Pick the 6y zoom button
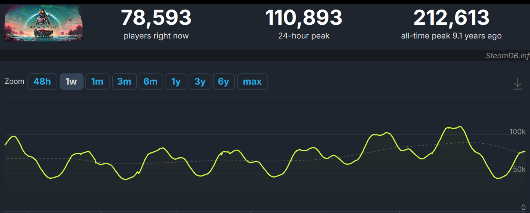Image resolution: width=530 pixels, height=213 pixels. point(224,82)
